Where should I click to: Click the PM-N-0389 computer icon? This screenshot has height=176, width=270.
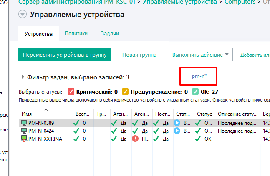coord(24,123)
